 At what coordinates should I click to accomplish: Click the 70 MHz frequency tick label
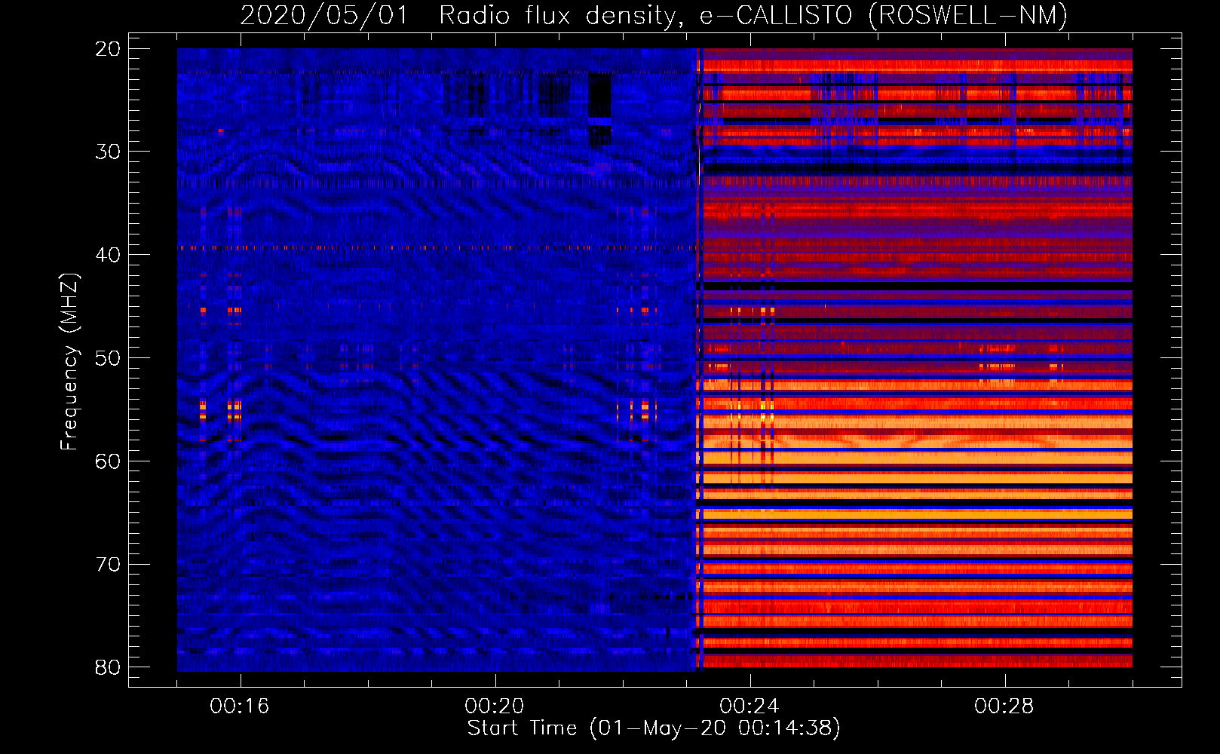tap(108, 564)
